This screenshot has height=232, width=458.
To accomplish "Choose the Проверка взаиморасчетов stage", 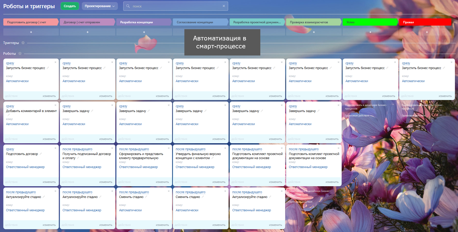I will (x=314, y=22).
